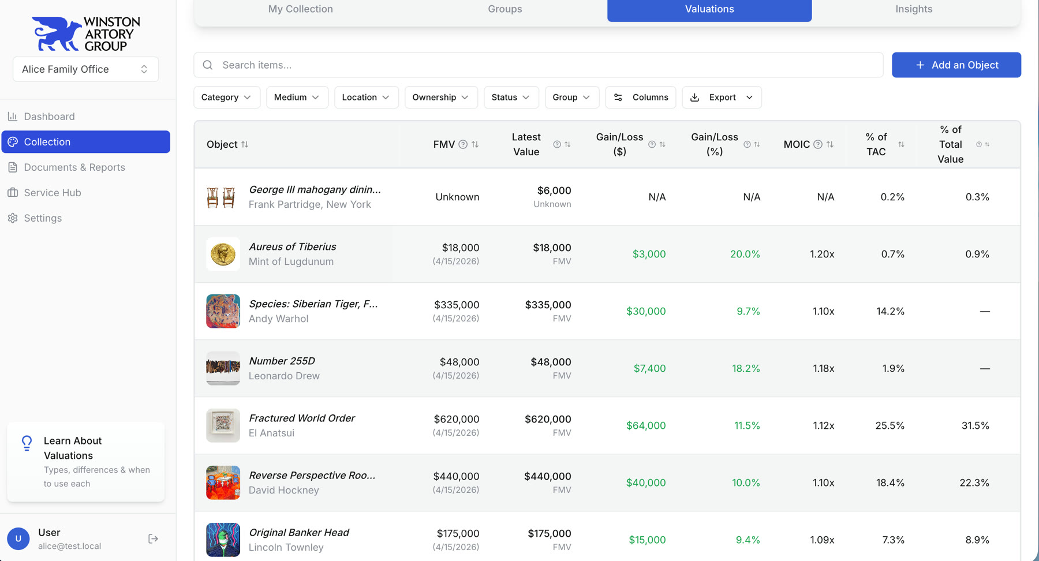The width and height of the screenshot is (1039, 561).
Task: Open Service Hub in the sidebar
Action: (x=85, y=193)
